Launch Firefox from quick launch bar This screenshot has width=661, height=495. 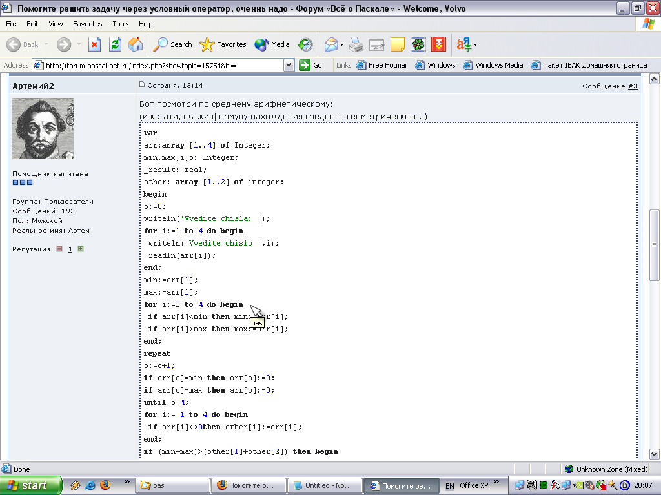(105, 485)
